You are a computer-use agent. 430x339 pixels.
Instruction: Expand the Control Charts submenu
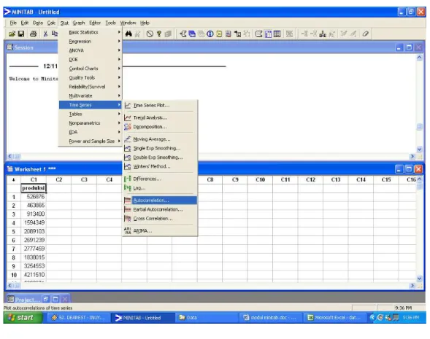[x=91, y=69]
